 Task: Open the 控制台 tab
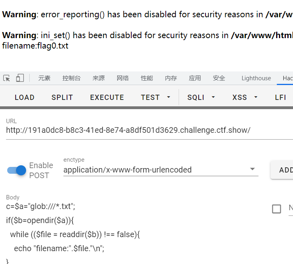[71, 78]
